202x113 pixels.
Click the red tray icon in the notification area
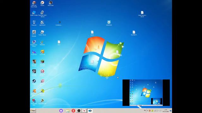pos(150,110)
